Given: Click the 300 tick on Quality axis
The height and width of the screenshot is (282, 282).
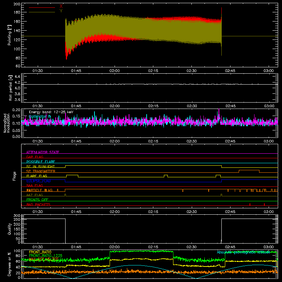Looking at the screenshot, I should [17, 216].
